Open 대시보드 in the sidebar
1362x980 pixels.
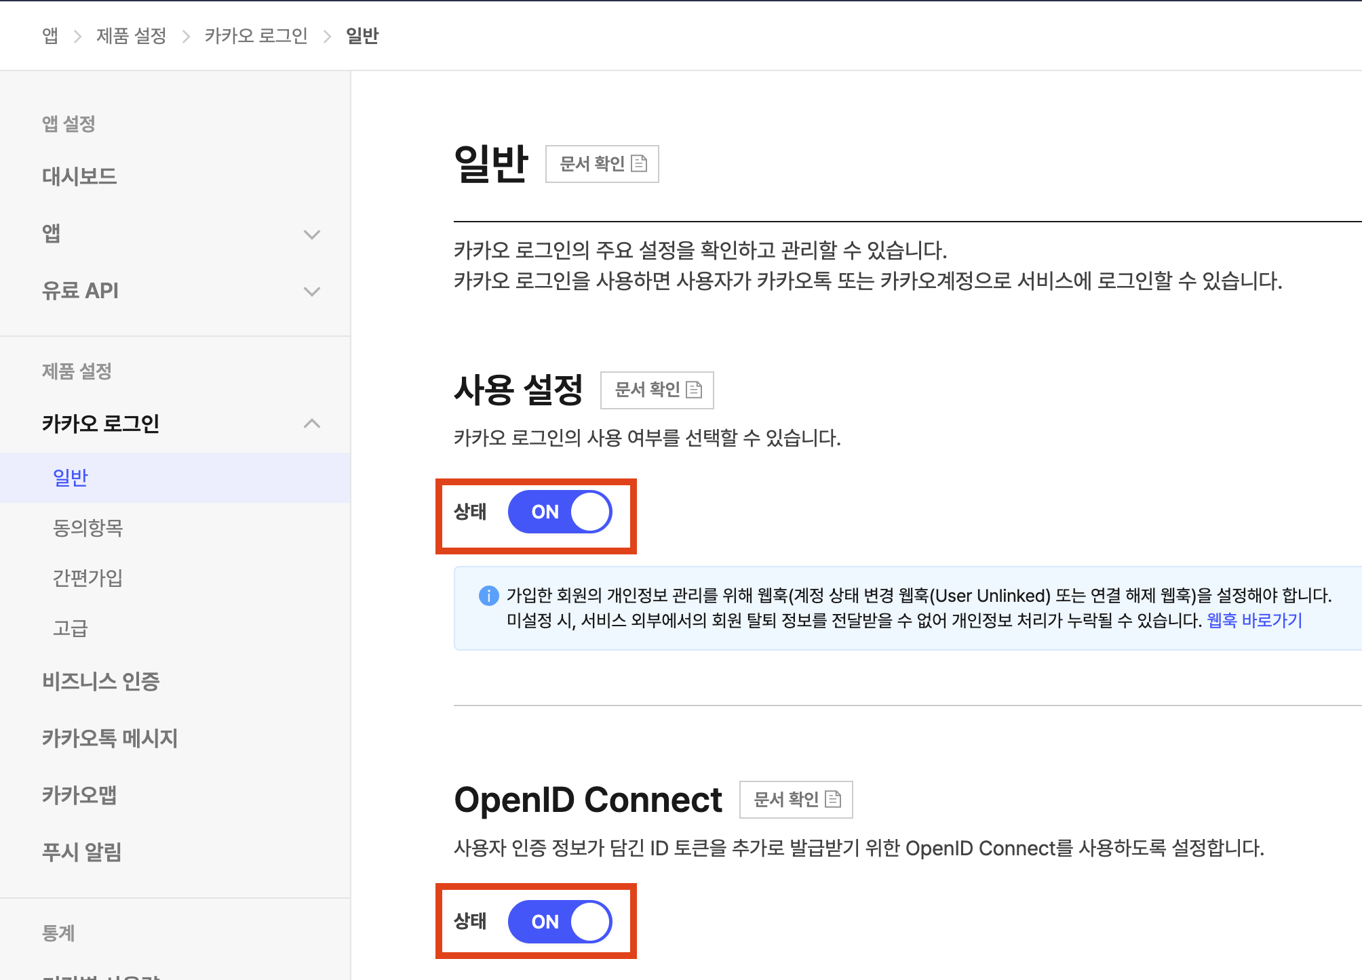(79, 177)
